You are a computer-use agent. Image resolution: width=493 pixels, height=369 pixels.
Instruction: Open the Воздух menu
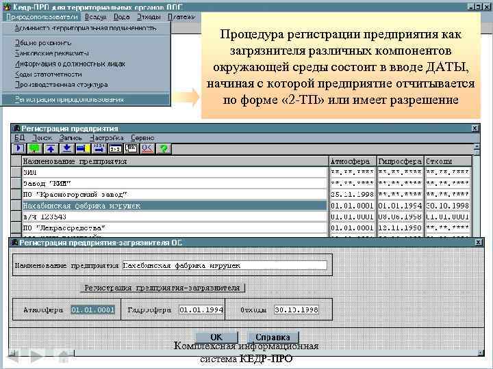(x=96, y=17)
